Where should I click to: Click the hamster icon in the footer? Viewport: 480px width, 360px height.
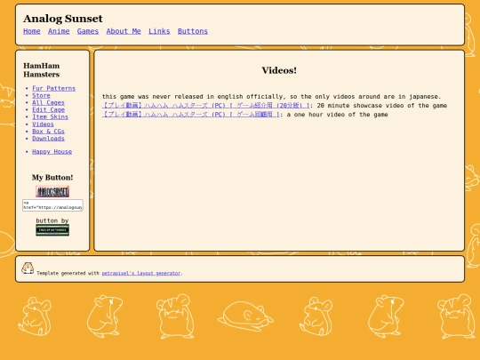(x=28, y=268)
